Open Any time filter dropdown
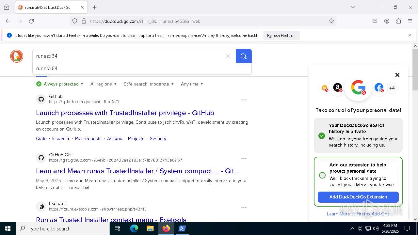 (x=192, y=84)
